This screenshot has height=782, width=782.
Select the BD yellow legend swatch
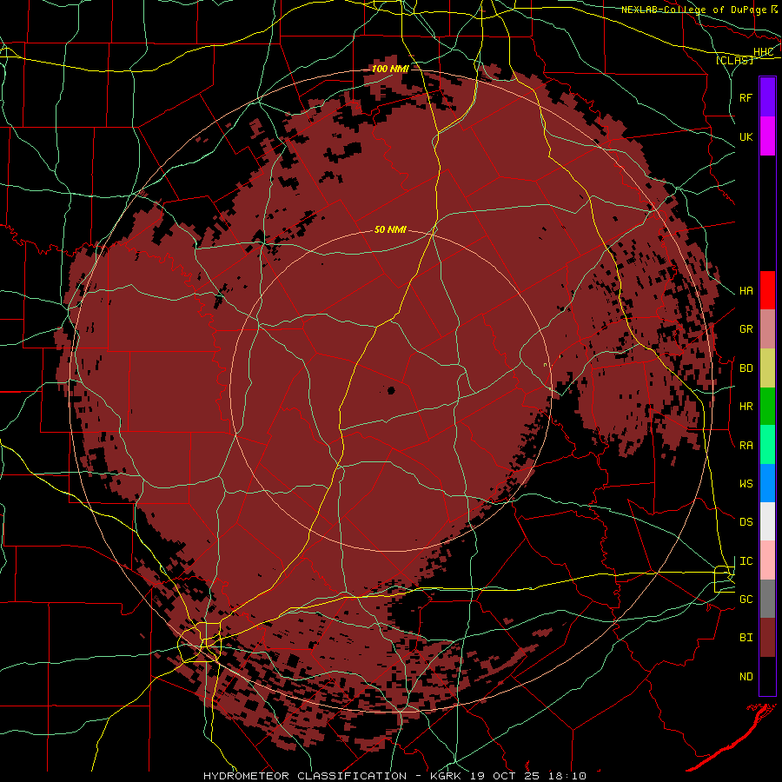[767, 368]
